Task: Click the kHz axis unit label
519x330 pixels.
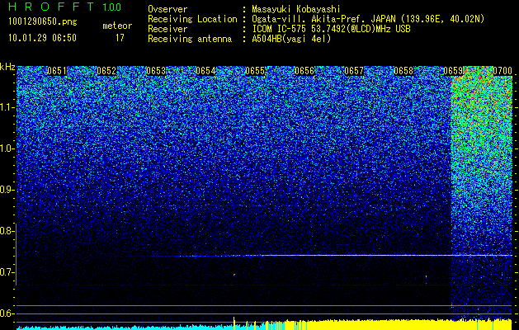Action: coord(7,68)
